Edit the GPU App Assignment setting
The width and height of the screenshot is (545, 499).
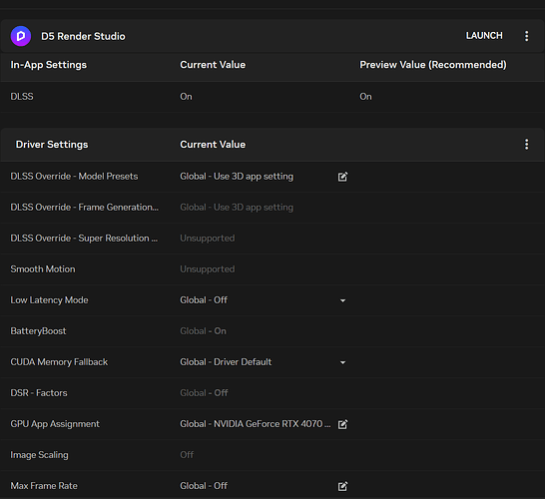pyautogui.click(x=342, y=424)
